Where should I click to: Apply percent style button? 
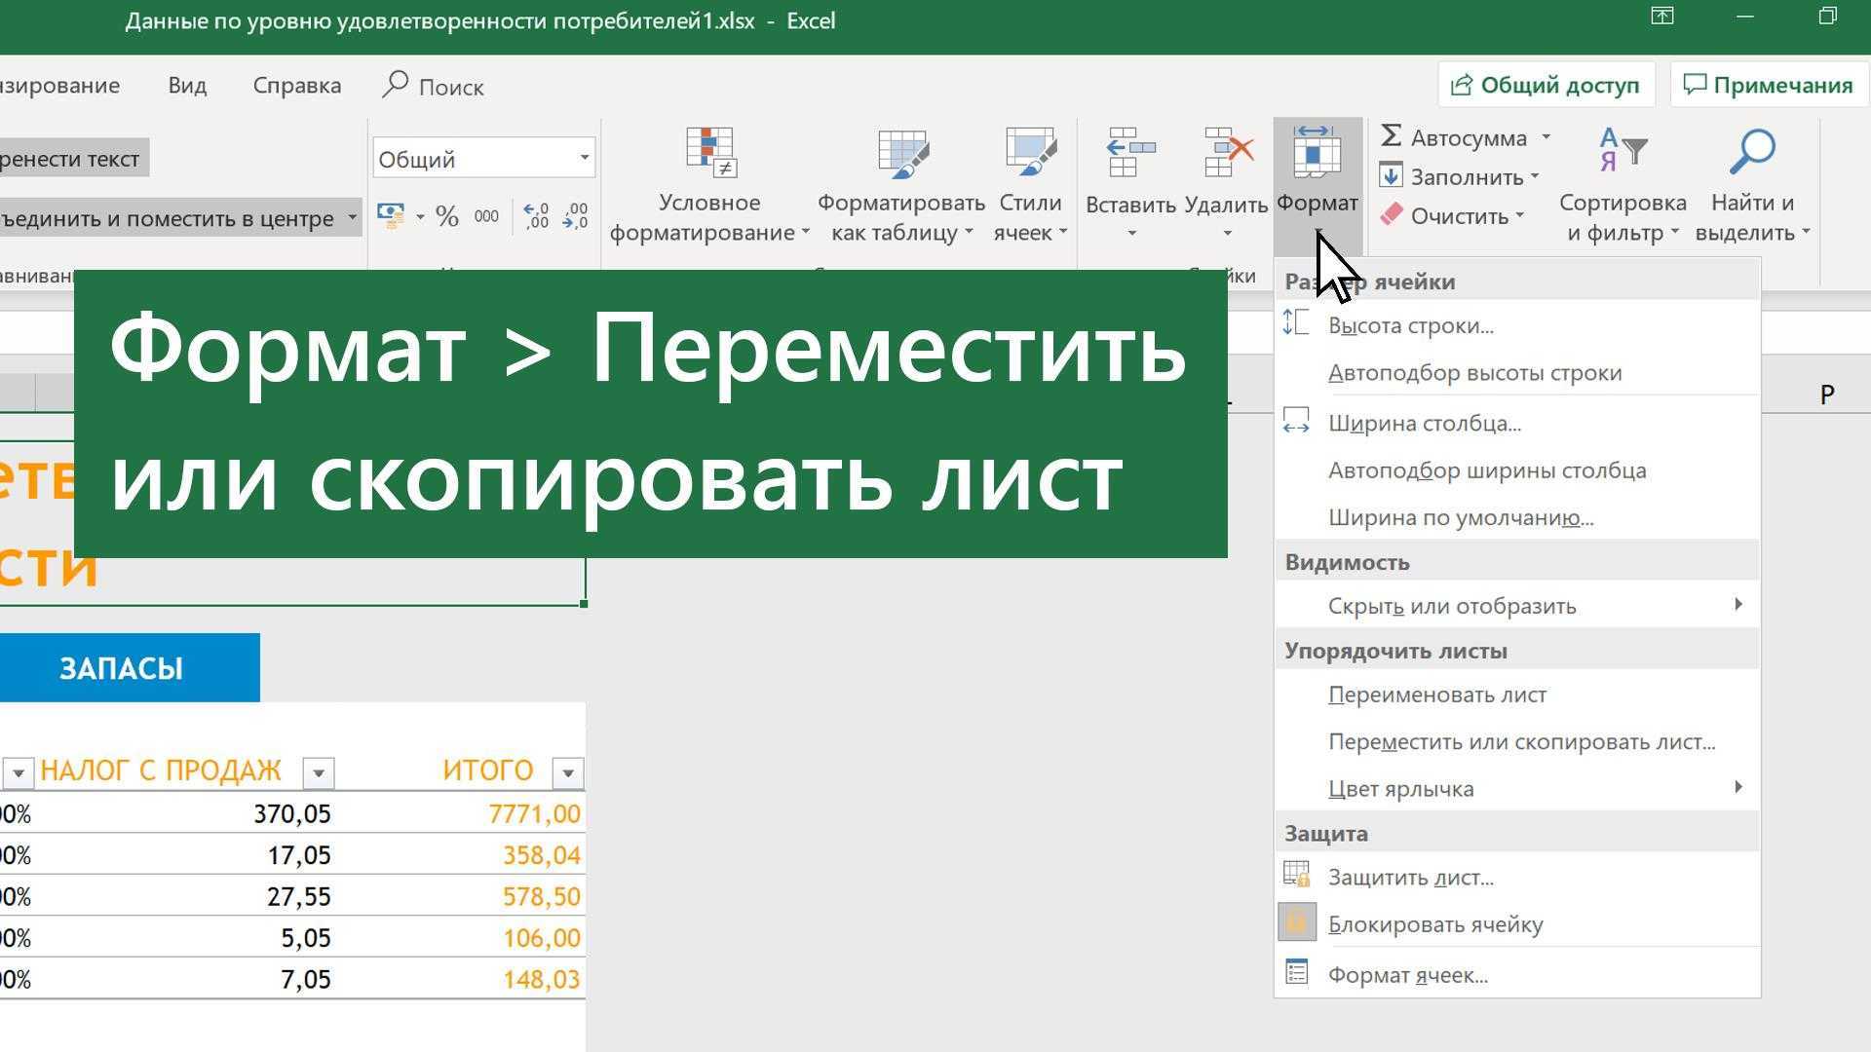[447, 216]
